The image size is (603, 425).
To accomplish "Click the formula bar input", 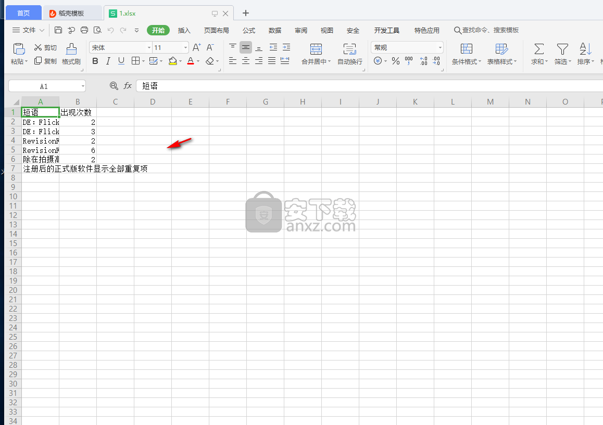I will click(x=369, y=86).
